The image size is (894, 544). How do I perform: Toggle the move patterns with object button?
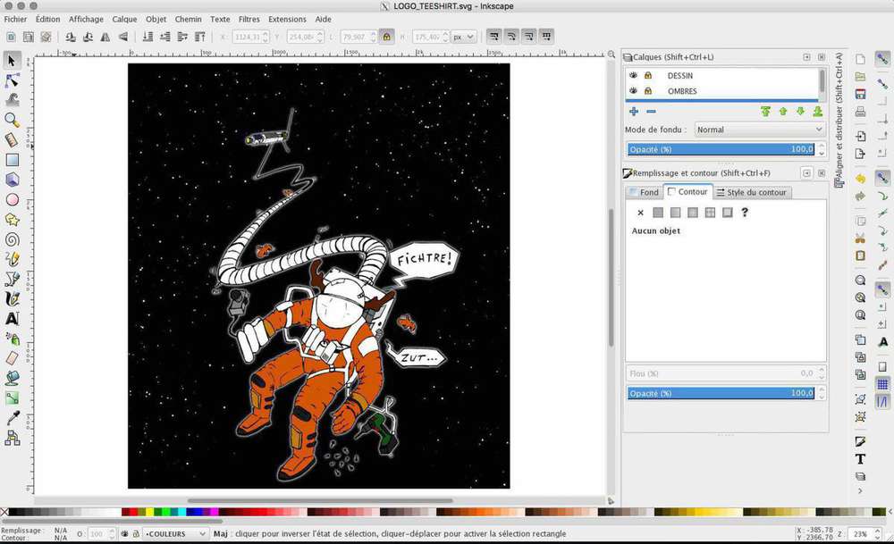pos(547,37)
